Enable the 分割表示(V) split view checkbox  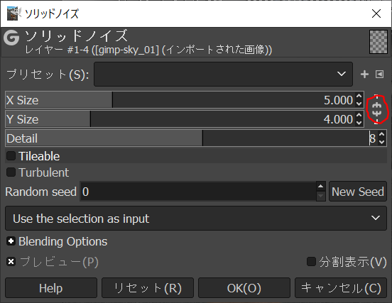[311, 262]
